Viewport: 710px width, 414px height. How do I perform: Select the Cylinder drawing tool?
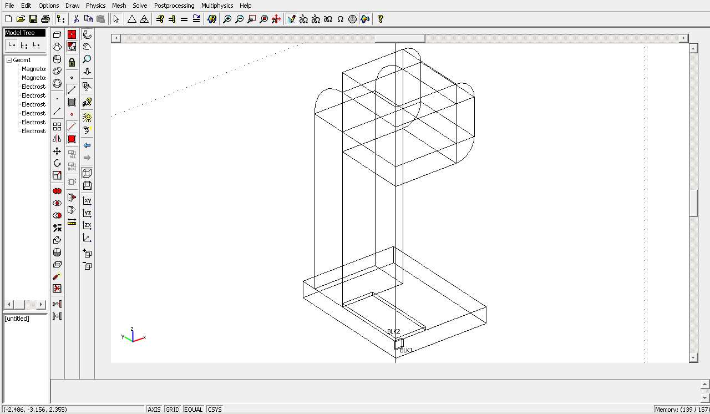(x=57, y=59)
